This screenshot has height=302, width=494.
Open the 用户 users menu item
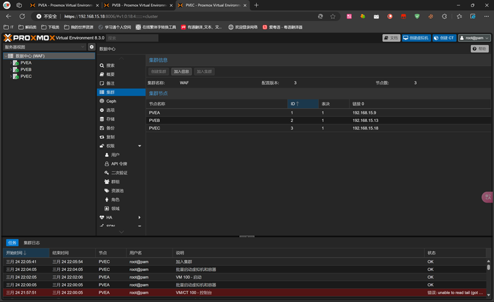click(121, 155)
